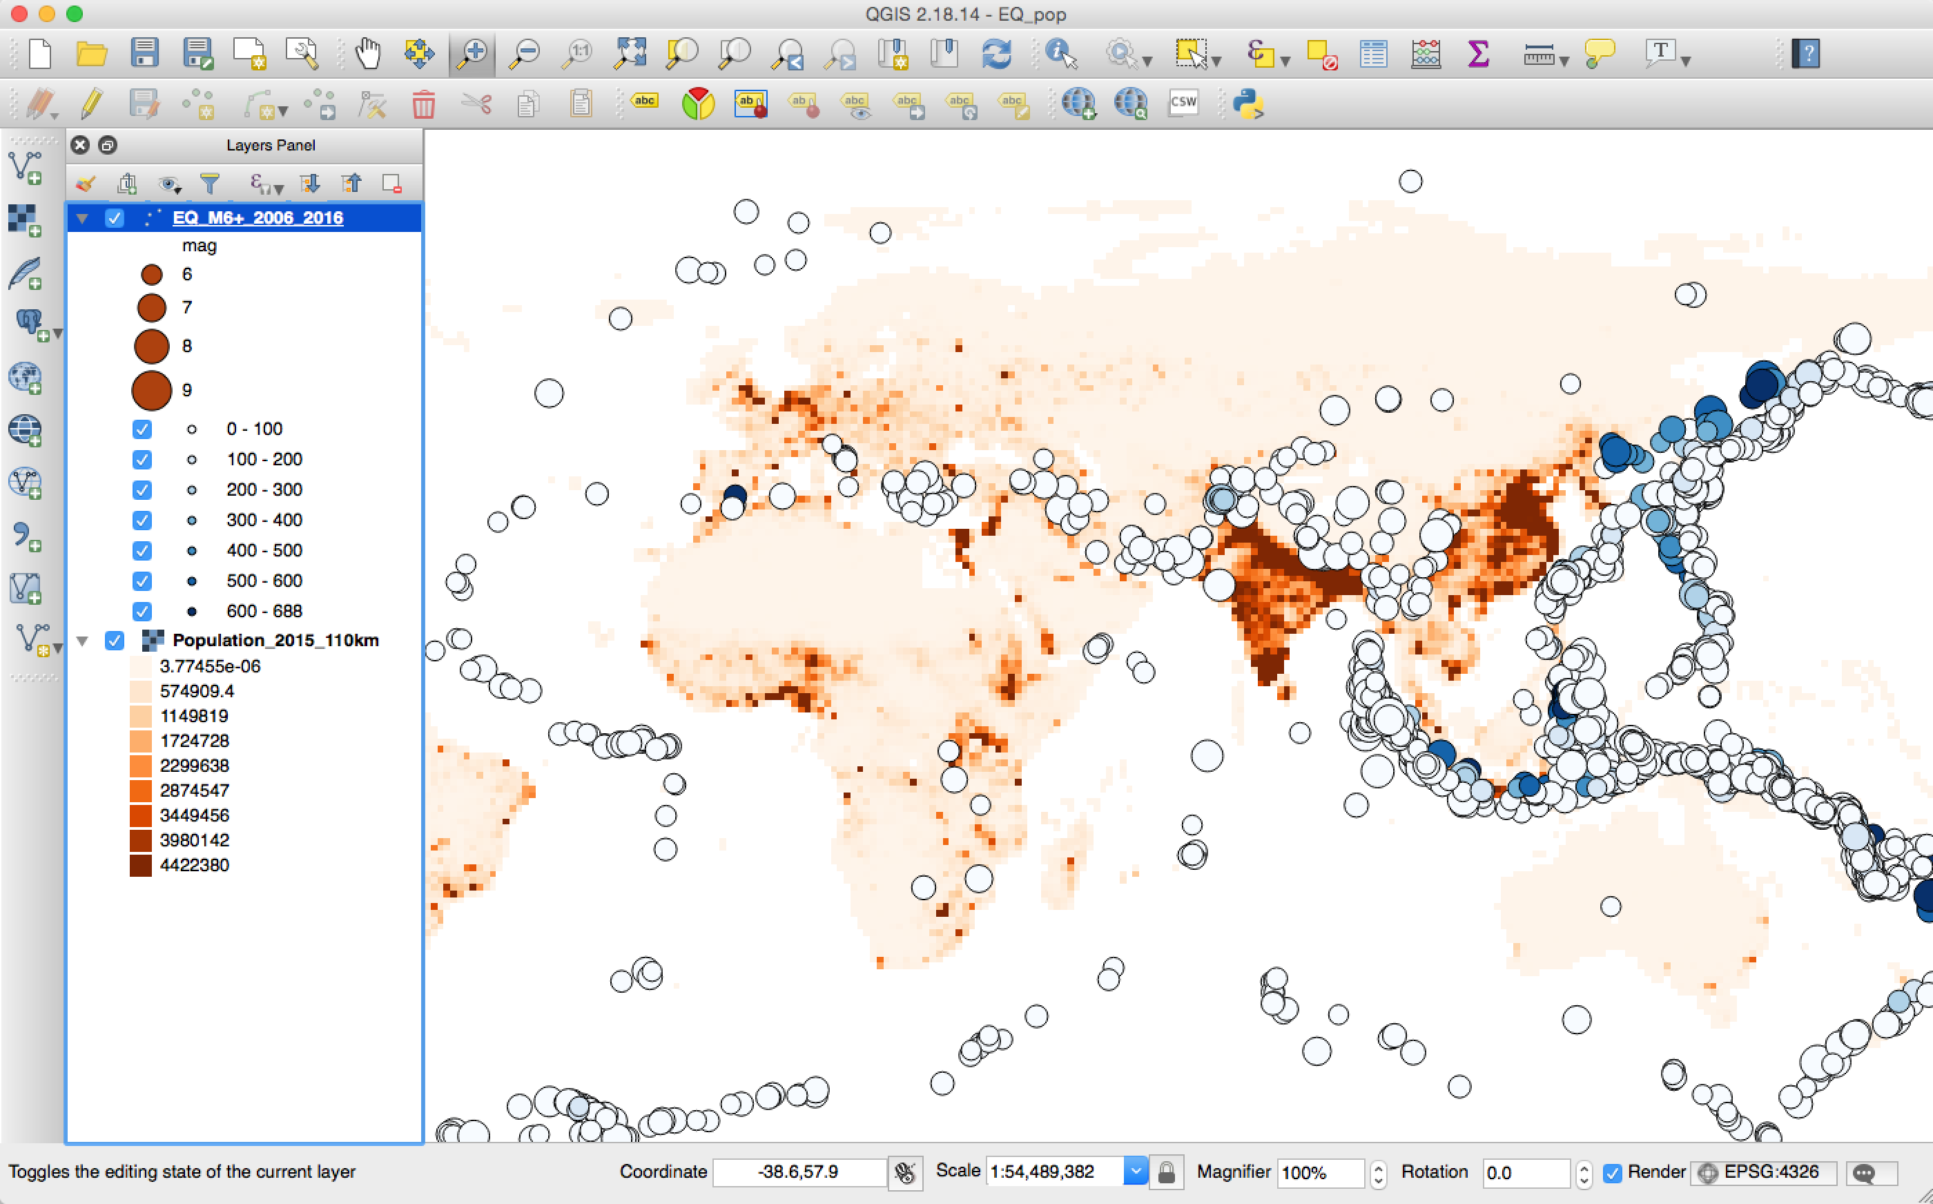Viewport: 1933px width, 1204px height.
Task: Click the lock scale button
Action: [1166, 1172]
